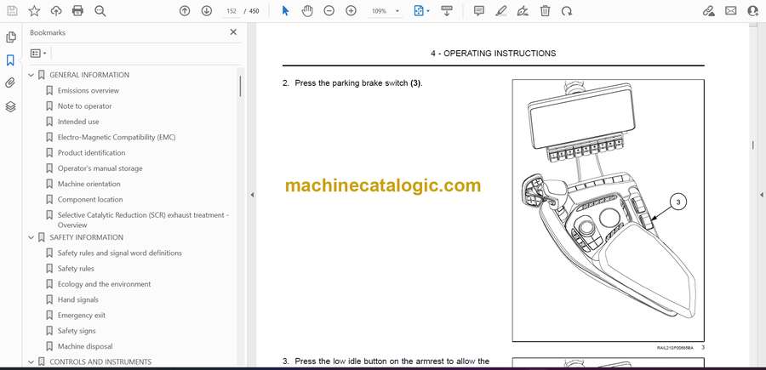Star this file as a favorite
The height and width of the screenshot is (370, 766).
click(x=34, y=11)
